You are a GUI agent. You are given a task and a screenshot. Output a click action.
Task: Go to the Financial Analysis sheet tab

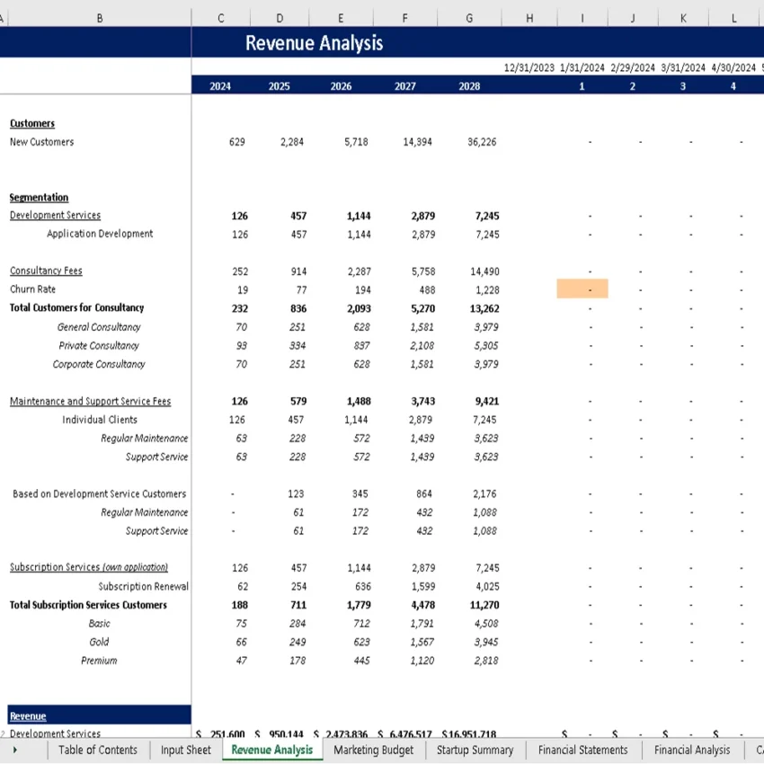point(692,750)
